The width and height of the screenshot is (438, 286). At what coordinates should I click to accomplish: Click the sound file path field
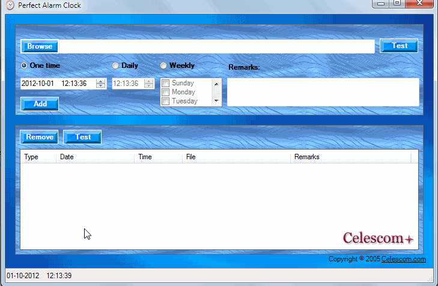coord(217,46)
